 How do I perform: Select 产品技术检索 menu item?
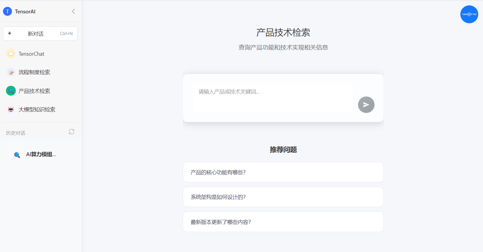coord(34,91)
